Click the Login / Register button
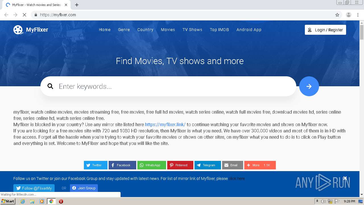364x205 pixels. 325,30
